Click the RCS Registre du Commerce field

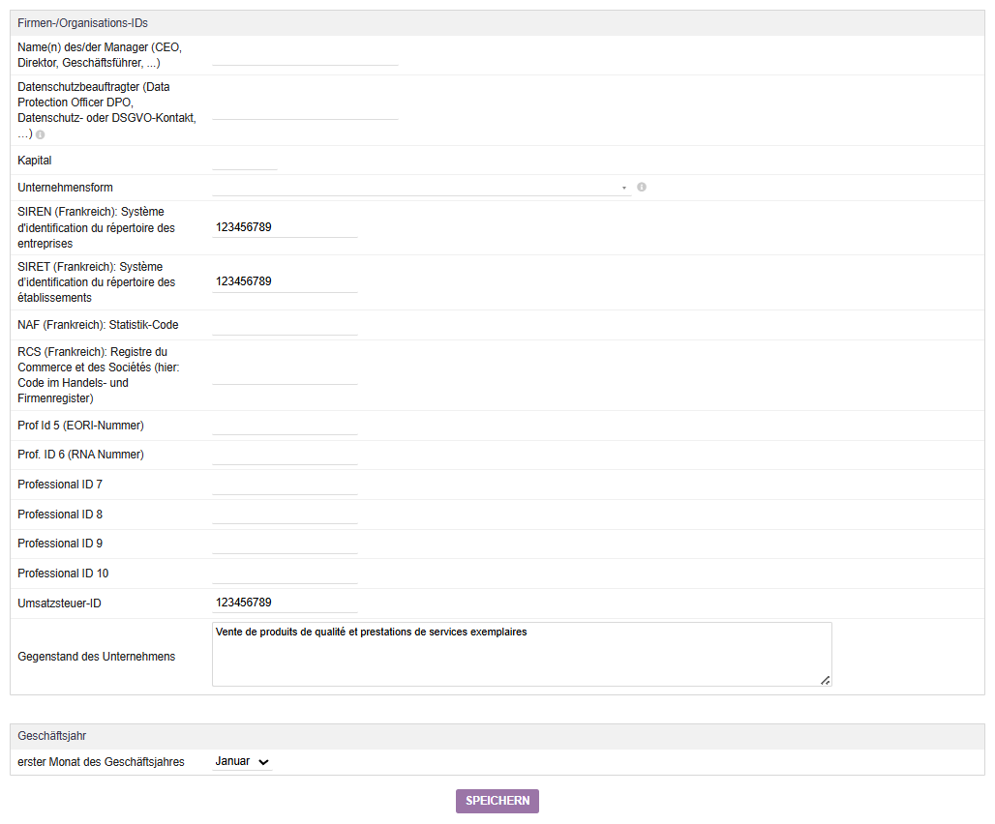[x=285, y=374]
